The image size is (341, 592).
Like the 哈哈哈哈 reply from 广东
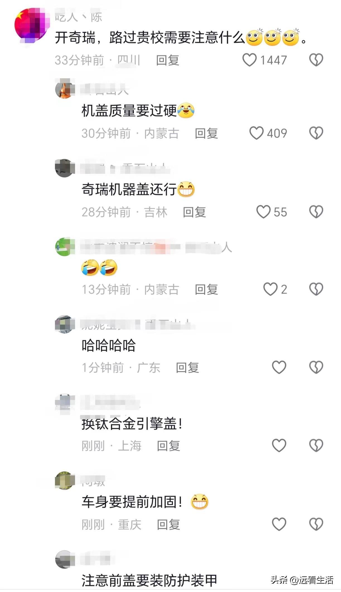(x=279, y=367)
